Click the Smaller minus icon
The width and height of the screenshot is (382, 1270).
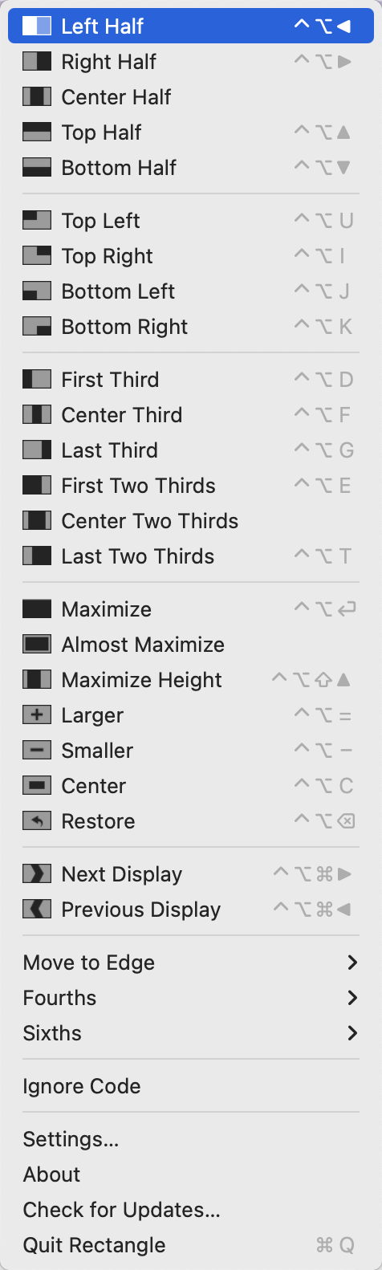tap(37, 751)
